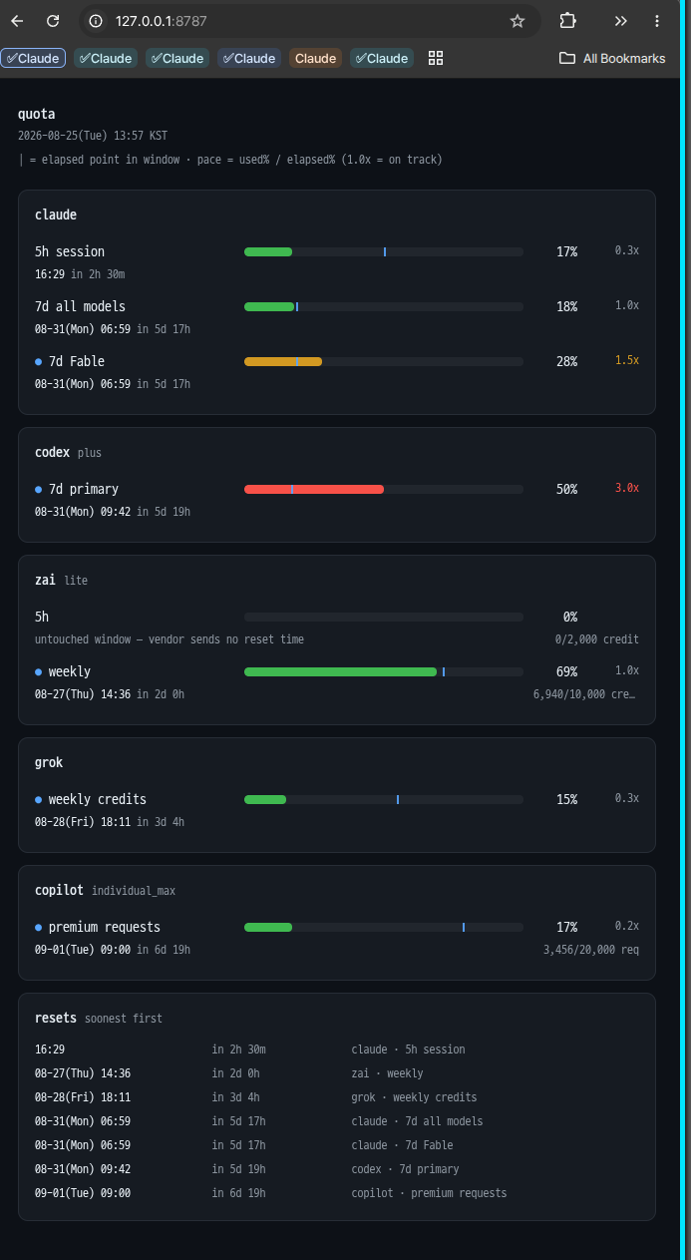Screen dimensions: 691x1260
Task: Click the blue dot beside 7d Fable
Action: (x=39, y=361)
